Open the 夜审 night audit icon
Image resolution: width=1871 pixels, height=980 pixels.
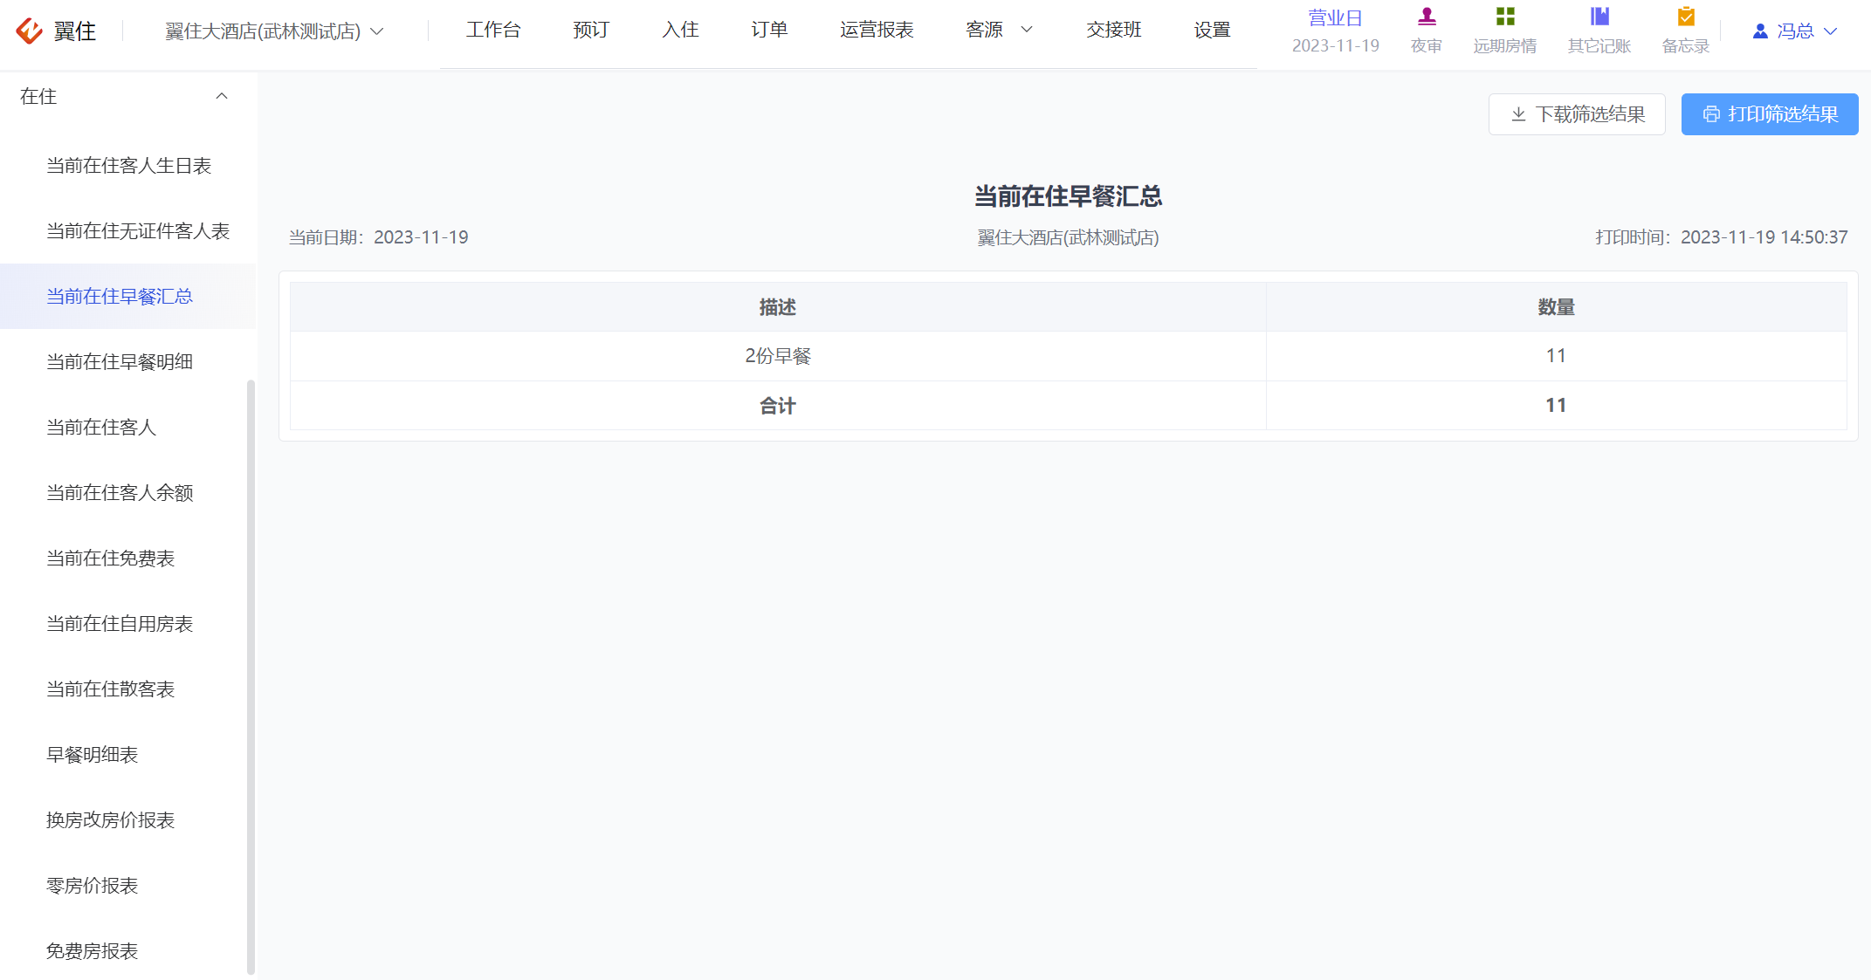coord(1427,17)
